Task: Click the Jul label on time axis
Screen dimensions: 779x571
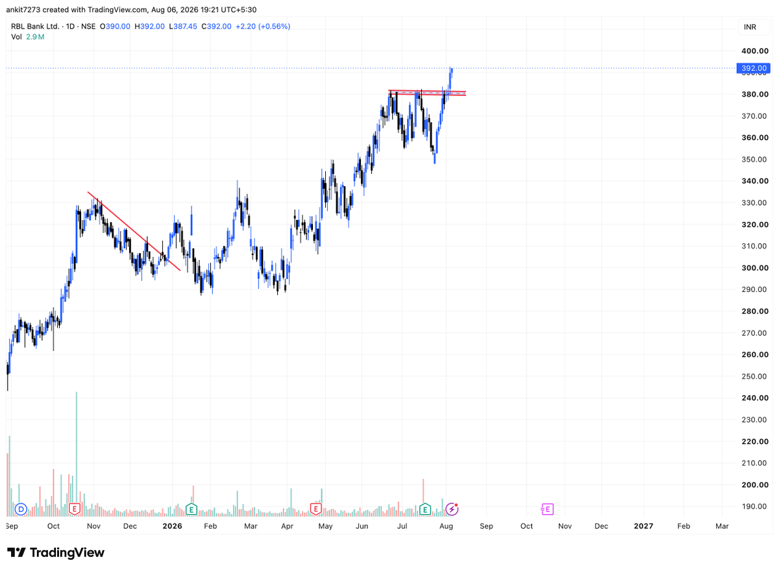Action: (x=402, y=526)
